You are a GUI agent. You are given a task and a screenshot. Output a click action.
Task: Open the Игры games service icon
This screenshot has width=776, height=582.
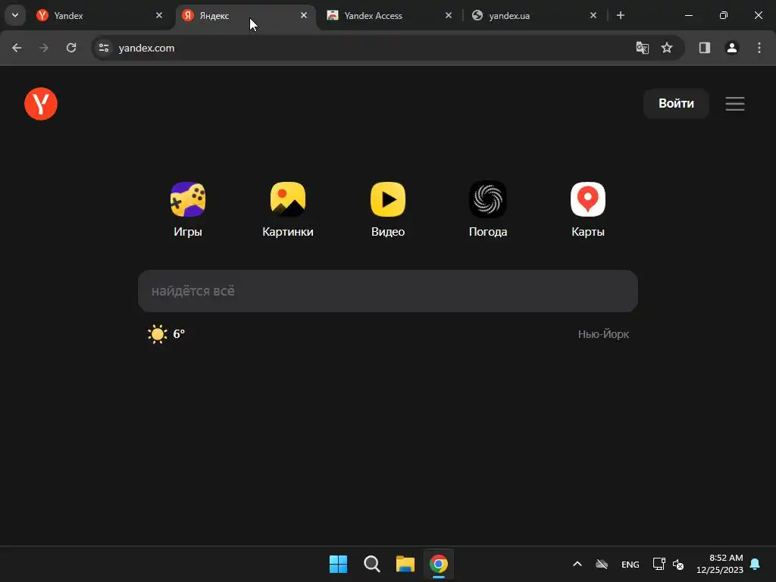coord(188,199)
